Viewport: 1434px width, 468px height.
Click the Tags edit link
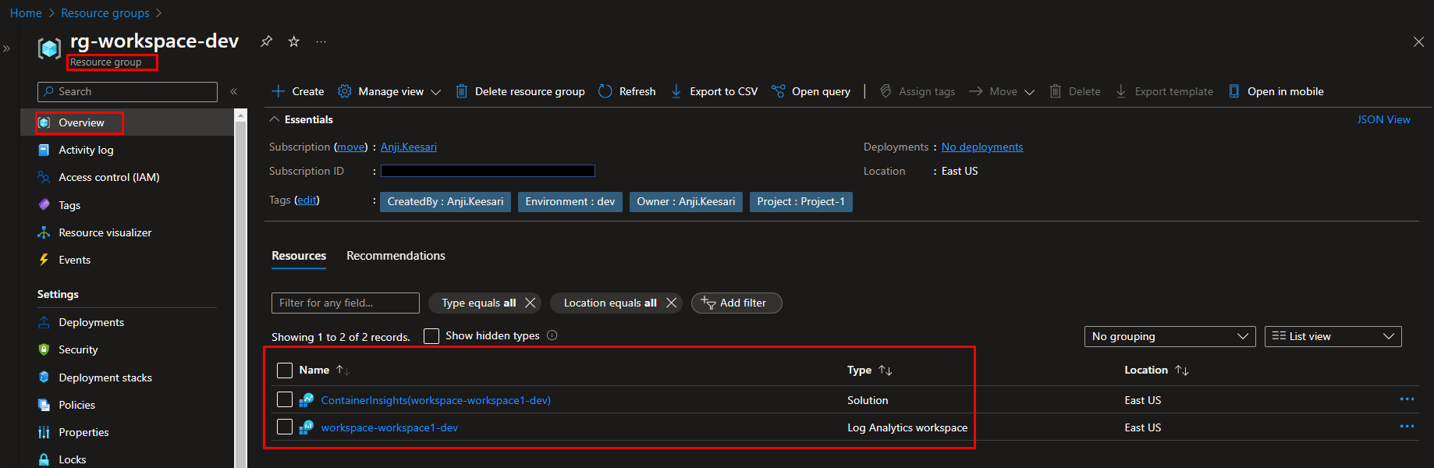(x=307, y=200)
